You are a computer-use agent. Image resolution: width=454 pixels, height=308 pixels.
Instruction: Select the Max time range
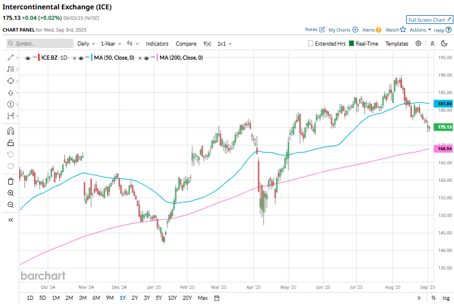203,298
